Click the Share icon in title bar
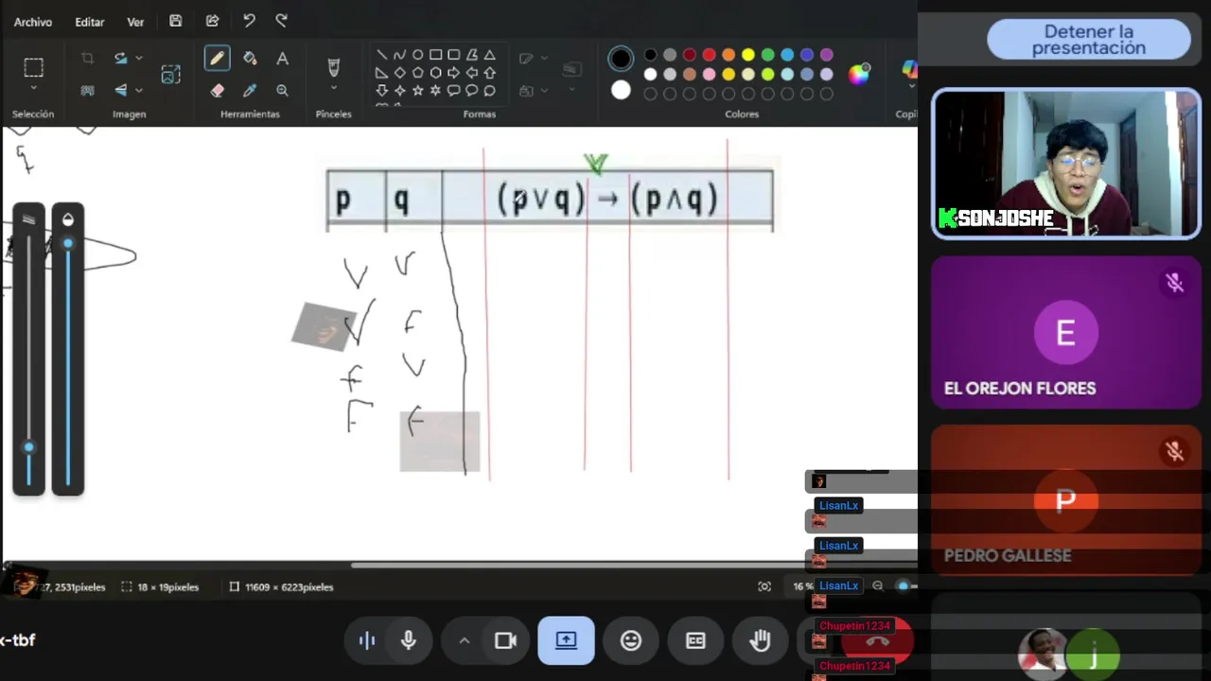The width and height of the screenshot is (1211, 681). pyautogui.click(x=212, y=21)
